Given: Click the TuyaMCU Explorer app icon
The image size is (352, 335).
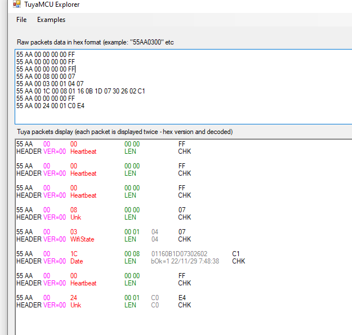Looking at the screenshot, I should coord(16,4).
